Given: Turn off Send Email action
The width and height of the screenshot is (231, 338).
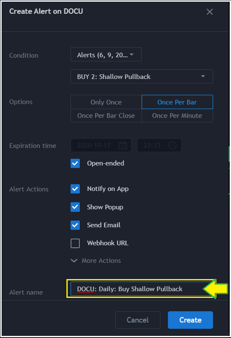Looking at the screenshot, I should pyautogui.click(x=75, y=225).
